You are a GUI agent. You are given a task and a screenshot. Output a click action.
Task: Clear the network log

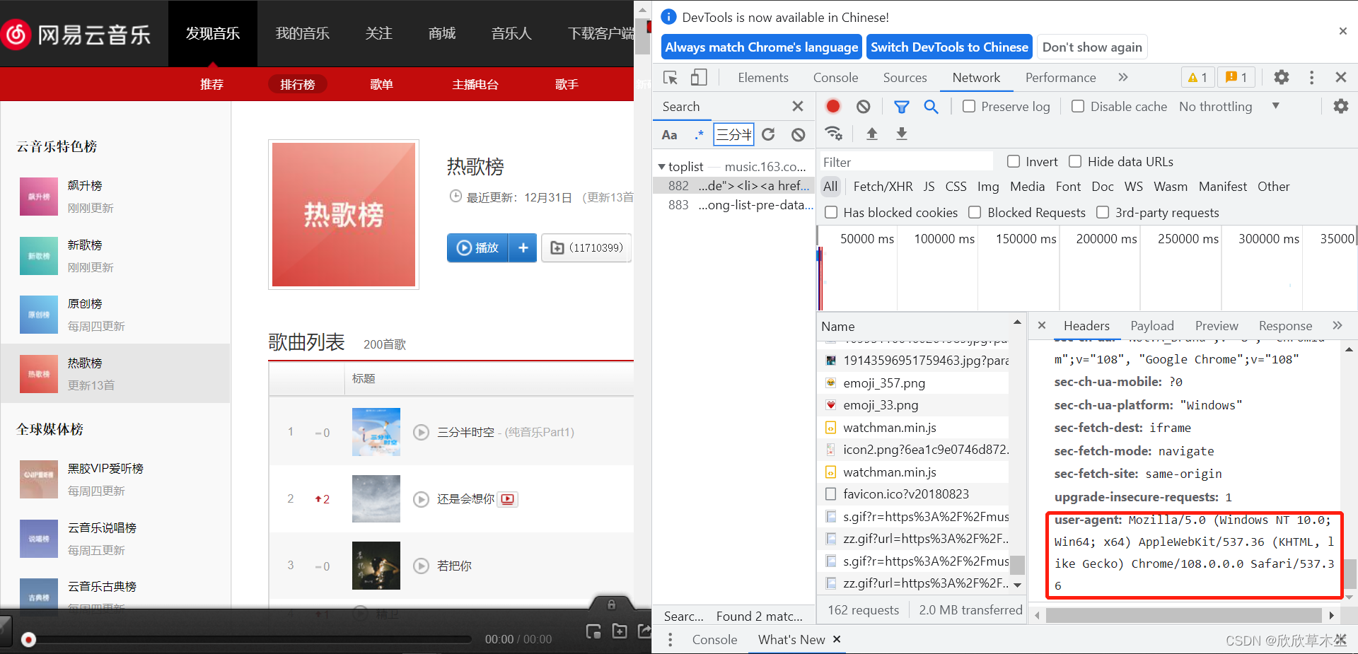point(863,106)
